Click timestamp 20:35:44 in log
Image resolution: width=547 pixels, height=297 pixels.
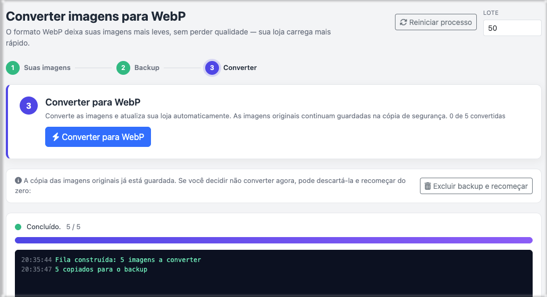36,260
